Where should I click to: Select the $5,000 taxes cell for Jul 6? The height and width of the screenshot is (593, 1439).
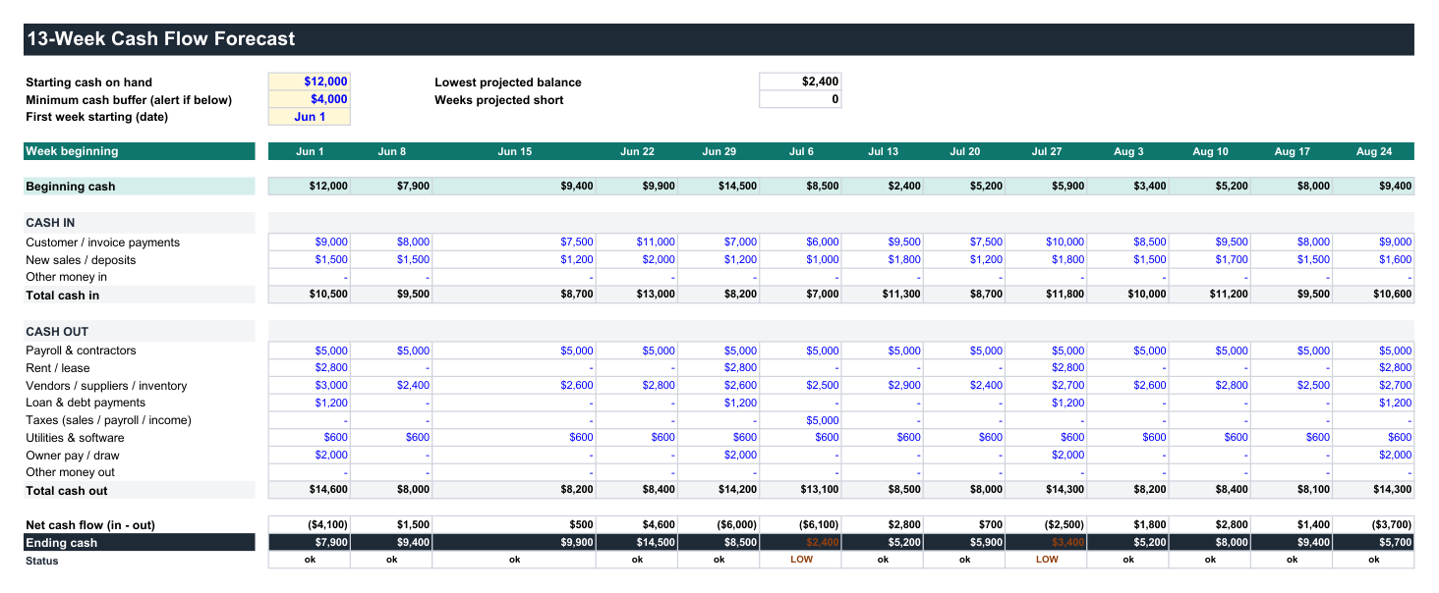(801, 420)
